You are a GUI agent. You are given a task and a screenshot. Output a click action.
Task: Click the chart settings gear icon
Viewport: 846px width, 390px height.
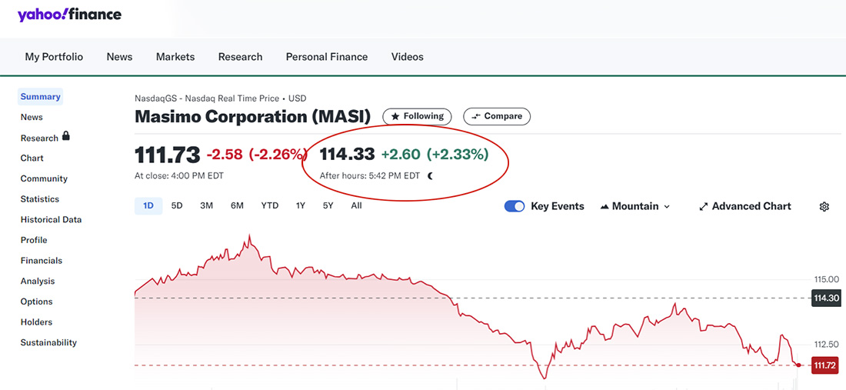tap(824, 207)
